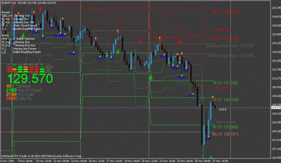281x163 pixels.
Task: Select the Monthly Pivot Point 133.3147 label
Action: point(230,46)
